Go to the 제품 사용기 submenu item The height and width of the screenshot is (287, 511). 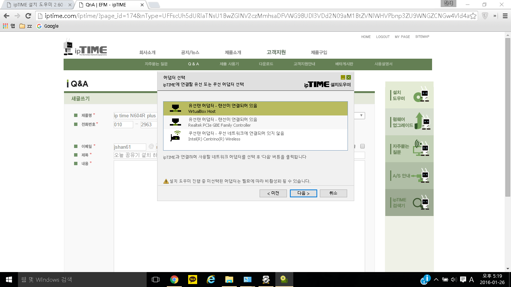[229, 64]
